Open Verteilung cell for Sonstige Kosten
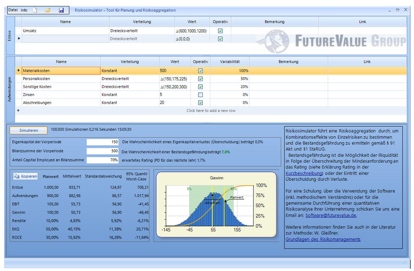The image size is (414, 271). pos(130,87)
